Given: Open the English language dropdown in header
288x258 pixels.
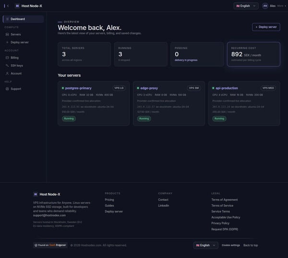Looking at the screenshot, I should [x=246, y=6].
